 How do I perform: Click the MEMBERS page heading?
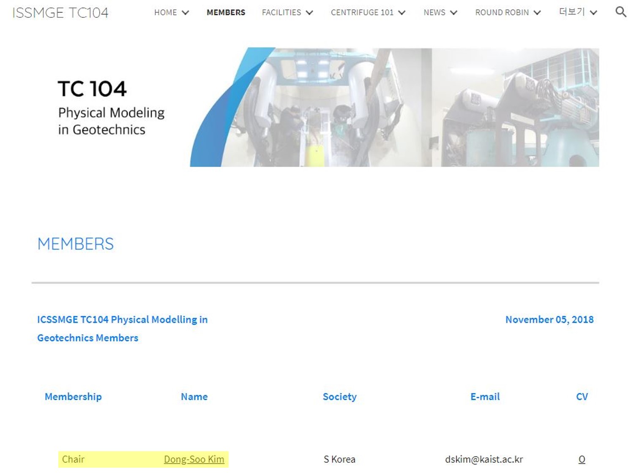[76, 244]
